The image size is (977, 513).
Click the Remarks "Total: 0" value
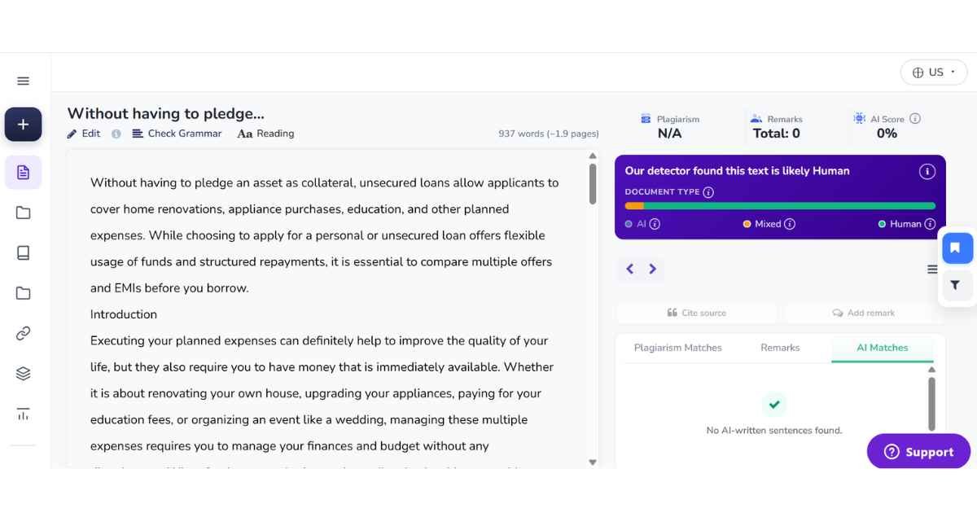coord(777,134)
